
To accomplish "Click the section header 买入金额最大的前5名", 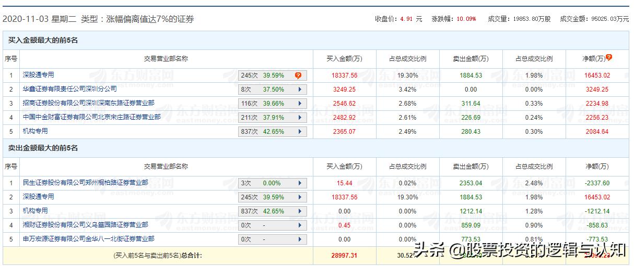I will (x=43, y=41).
